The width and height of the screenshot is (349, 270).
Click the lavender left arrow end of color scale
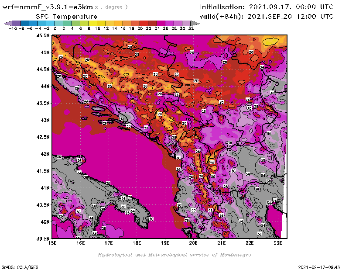[8, 24]
